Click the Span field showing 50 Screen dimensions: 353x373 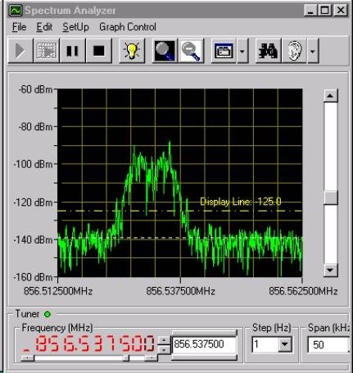point(328,344)
